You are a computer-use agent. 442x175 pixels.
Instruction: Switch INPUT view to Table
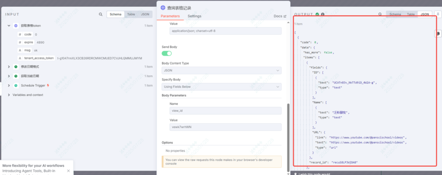coord(131,14)
